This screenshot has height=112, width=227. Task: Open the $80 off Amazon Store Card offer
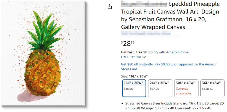pos(169,67)
